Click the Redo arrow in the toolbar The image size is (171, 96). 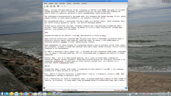65,6
